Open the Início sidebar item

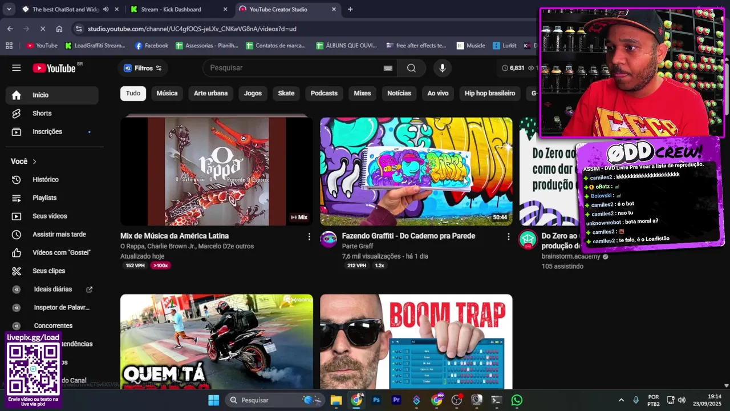(x=52, y=95)
